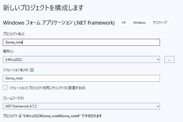Click the ソリューション名(M) label
This screenshot has width=183, height=122.
(16, 70)
